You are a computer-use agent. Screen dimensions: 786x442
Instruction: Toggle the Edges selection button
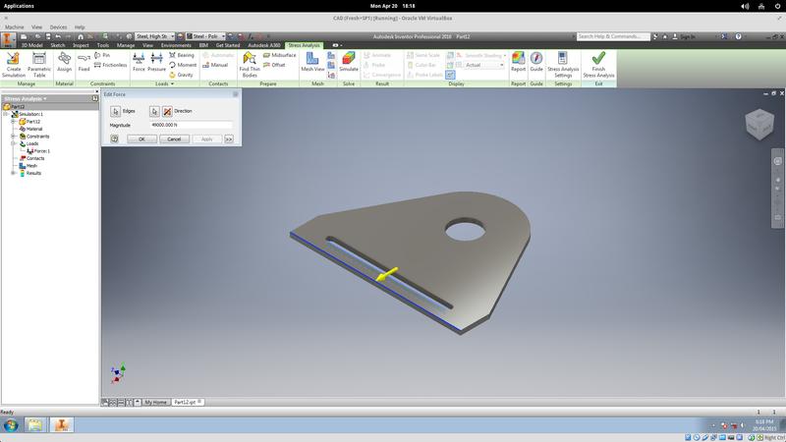point(115,111)
